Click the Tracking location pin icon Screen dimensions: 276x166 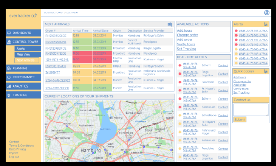pyautogui.click(x=9, y=95)
